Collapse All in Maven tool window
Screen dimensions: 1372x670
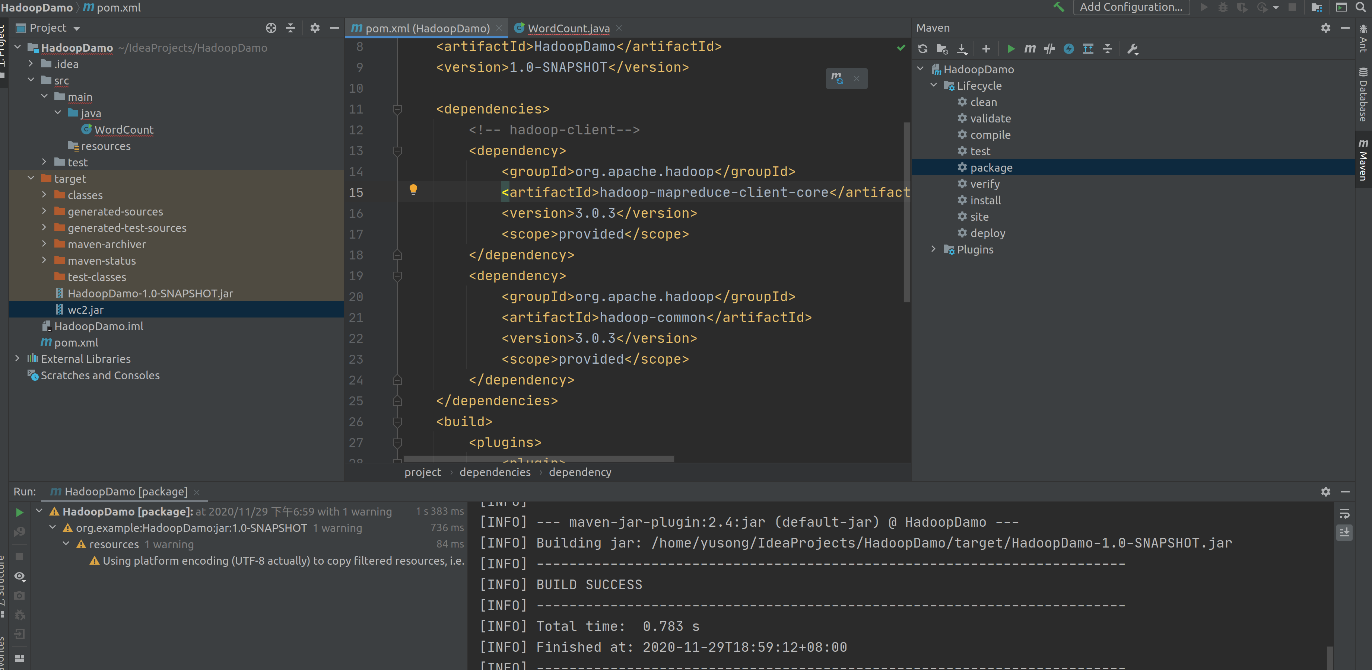tap(1107, 49)
